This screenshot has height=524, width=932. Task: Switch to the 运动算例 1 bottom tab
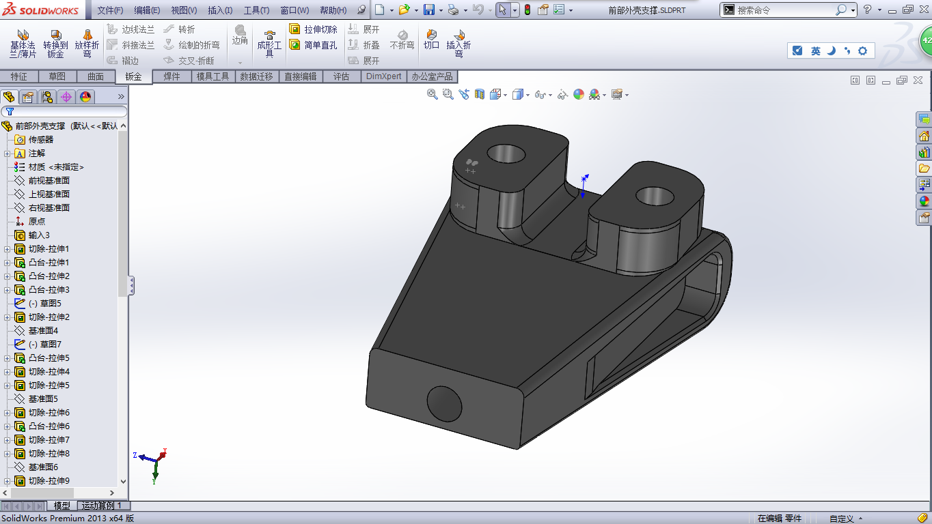click(102, 506)
